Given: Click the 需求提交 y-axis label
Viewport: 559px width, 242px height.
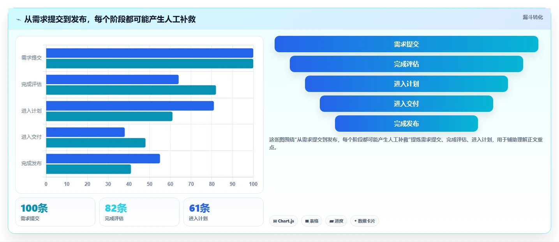Looking at the screenshot, I should pos(32,58).
